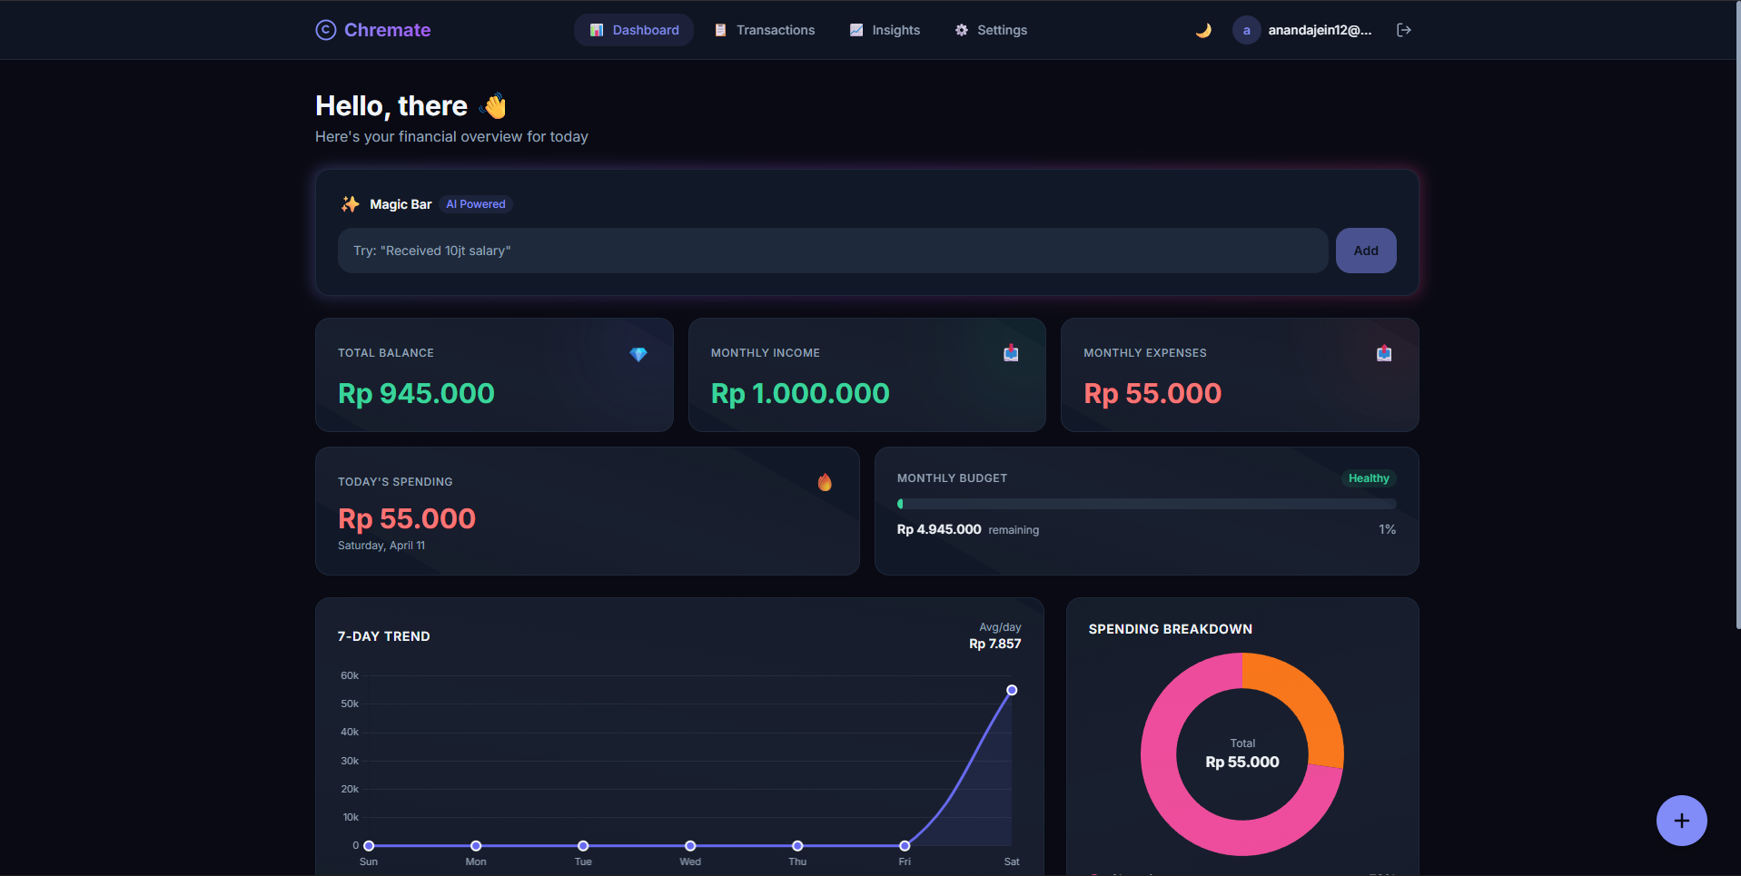Click the Magic Bar input field
The height and width of the screenshot is (876, 1741).
832,251
